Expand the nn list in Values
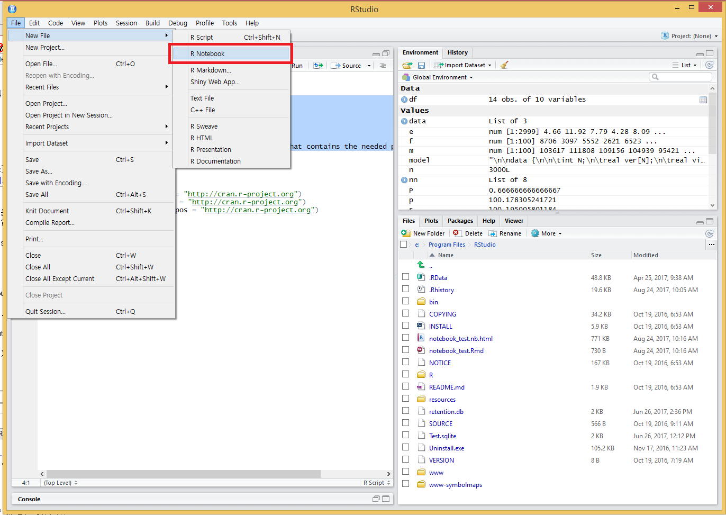 tap(404, 180)
